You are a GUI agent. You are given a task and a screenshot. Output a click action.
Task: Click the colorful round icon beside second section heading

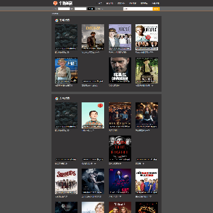[x=57, y=98]
